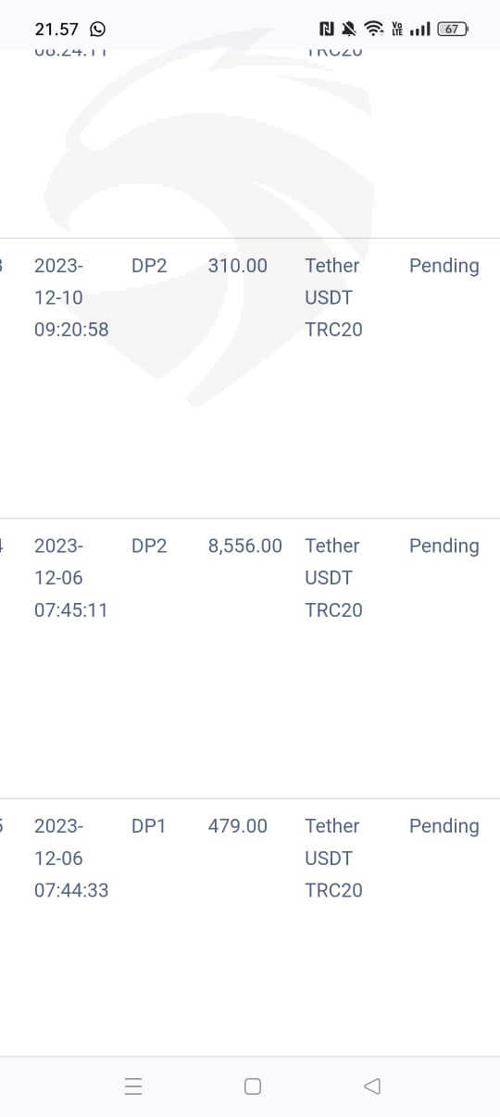
Task: Tap the 8,556.00 amount cell
Action: (x=245, y=546)
